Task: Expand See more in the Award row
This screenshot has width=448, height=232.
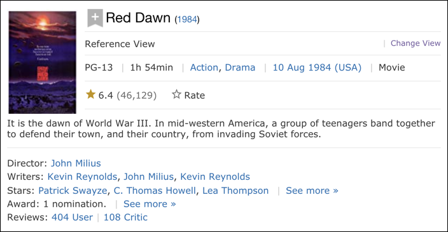Action: [150, 204]
